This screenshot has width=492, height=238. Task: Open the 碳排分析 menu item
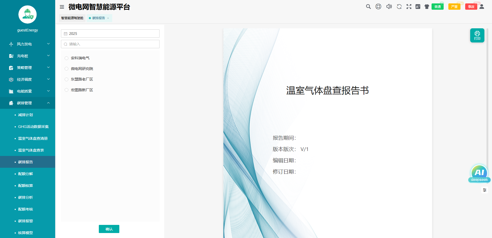coord(25,197)
